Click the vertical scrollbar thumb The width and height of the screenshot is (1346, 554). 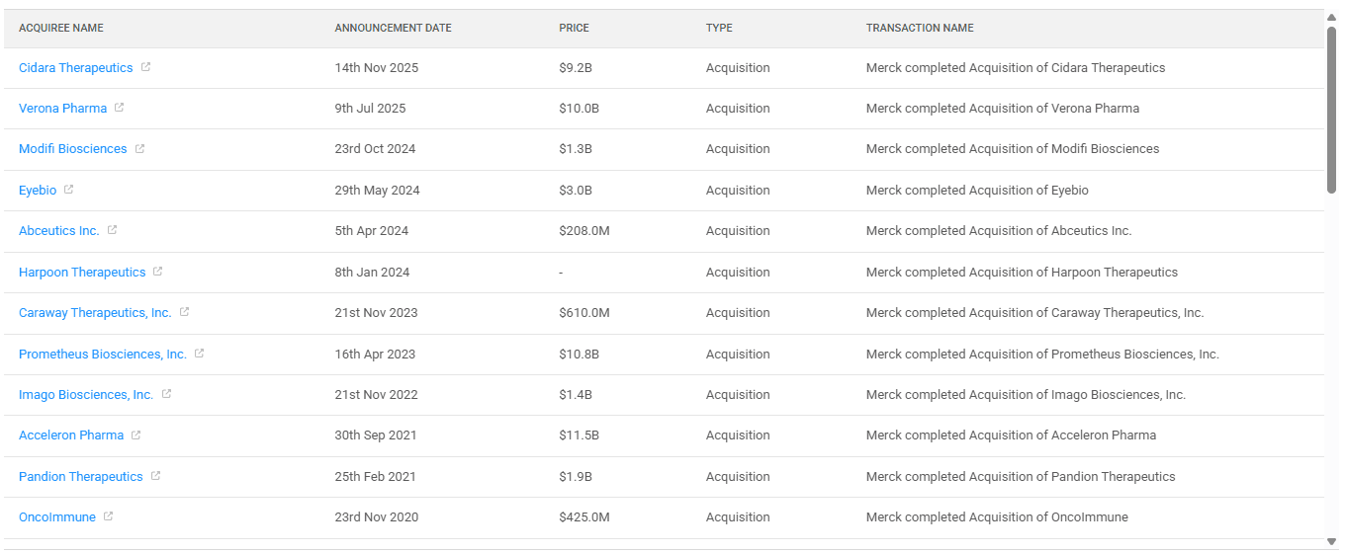click(1331, 110)
